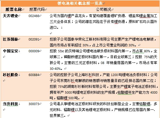Click the stock name 江苏国泰

pyautogui.click(x=10, y=39)
